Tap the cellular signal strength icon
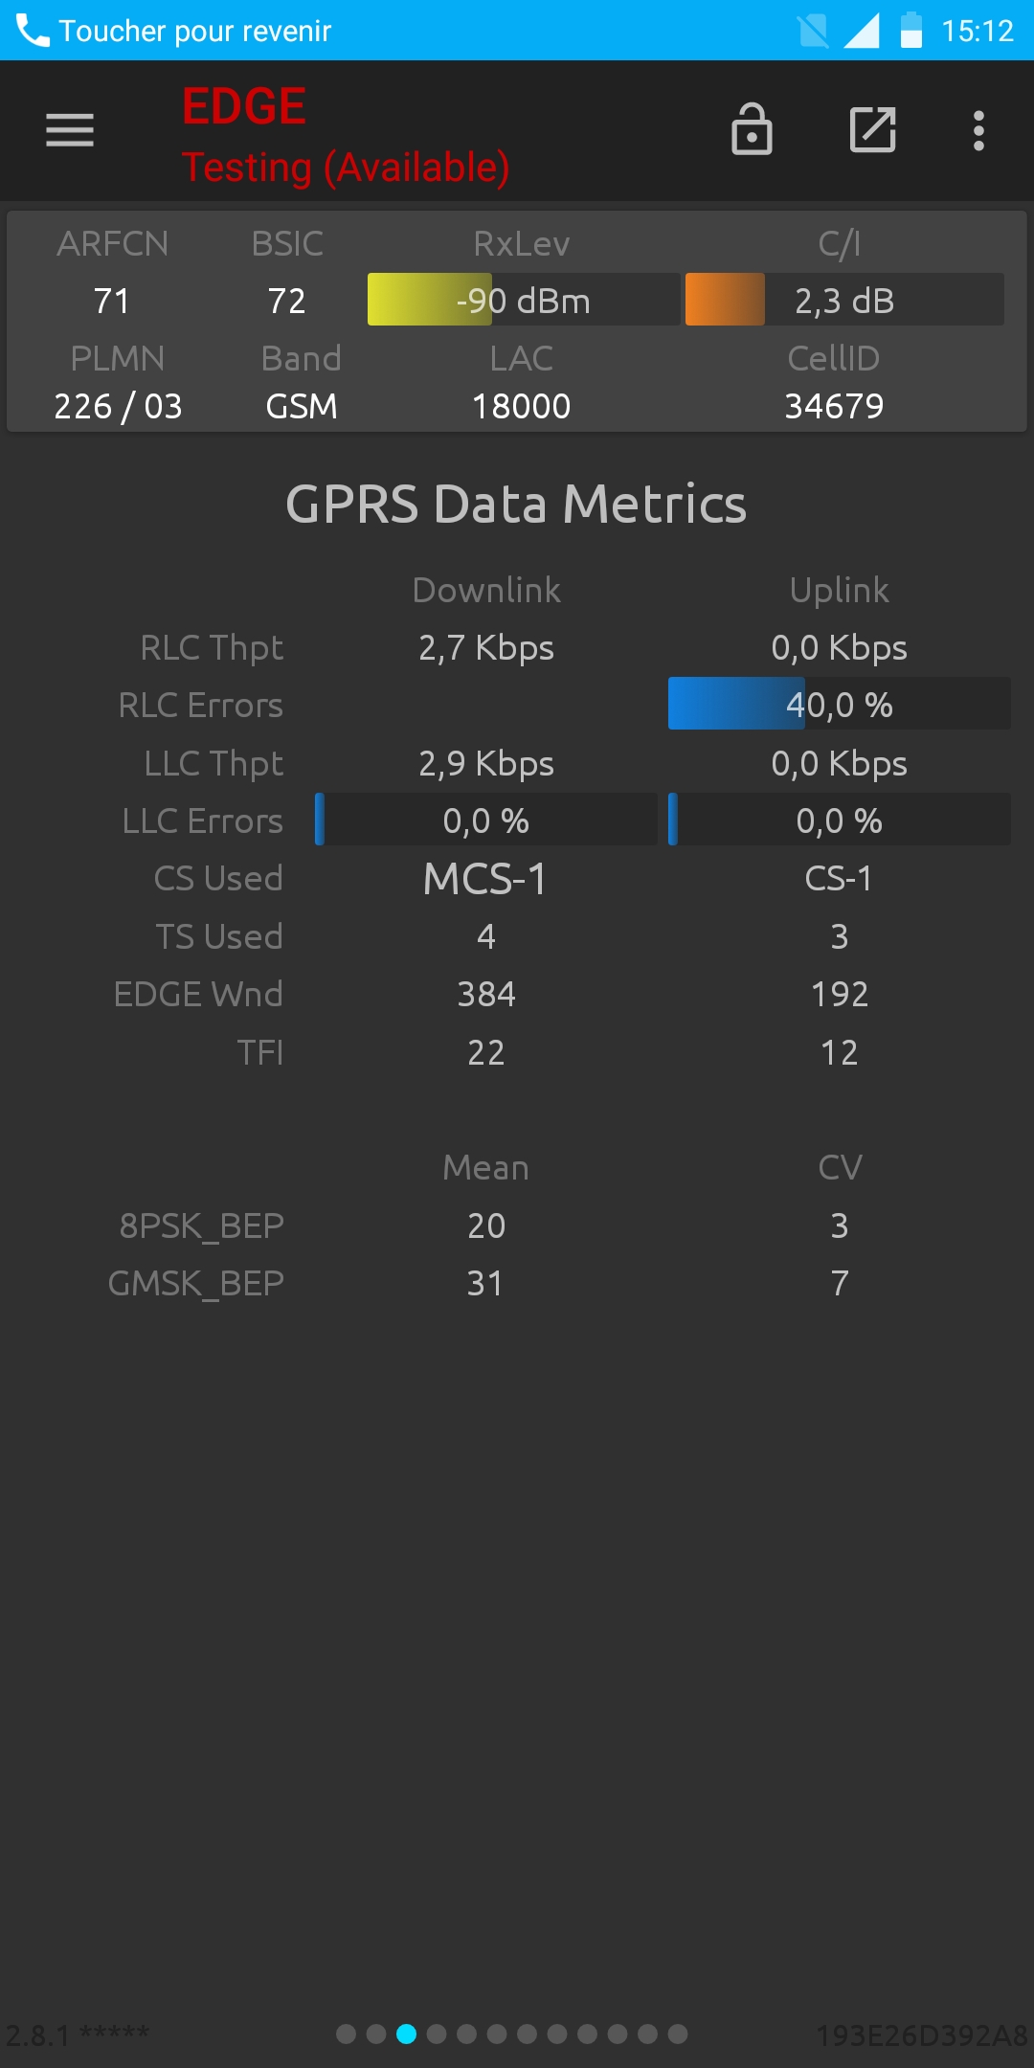 click(x=862, y=31)
